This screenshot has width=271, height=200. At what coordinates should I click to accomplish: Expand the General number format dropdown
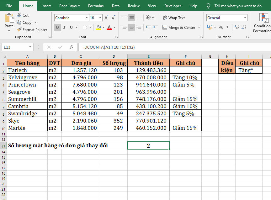[x=245, y=18]
